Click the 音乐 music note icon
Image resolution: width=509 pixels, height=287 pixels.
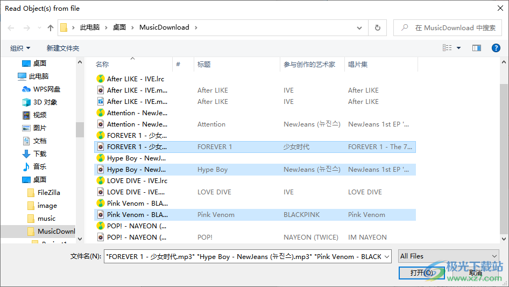[x=26, y=167]
